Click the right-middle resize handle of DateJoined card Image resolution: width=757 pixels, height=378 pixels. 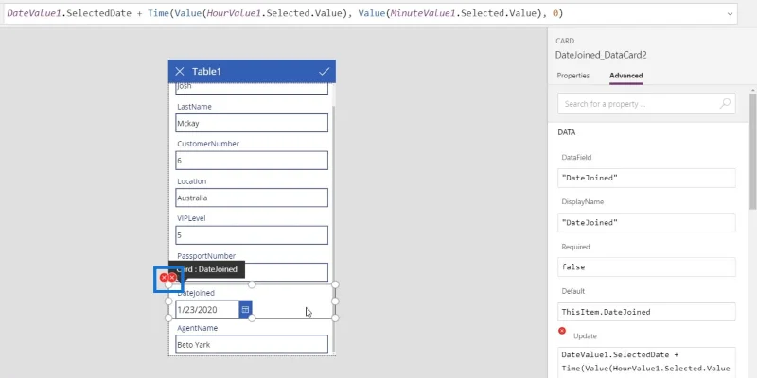point(335,301)
